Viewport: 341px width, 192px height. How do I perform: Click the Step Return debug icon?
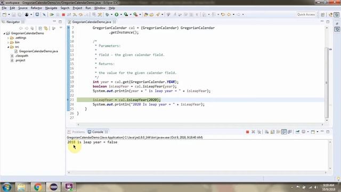[86, 14]
